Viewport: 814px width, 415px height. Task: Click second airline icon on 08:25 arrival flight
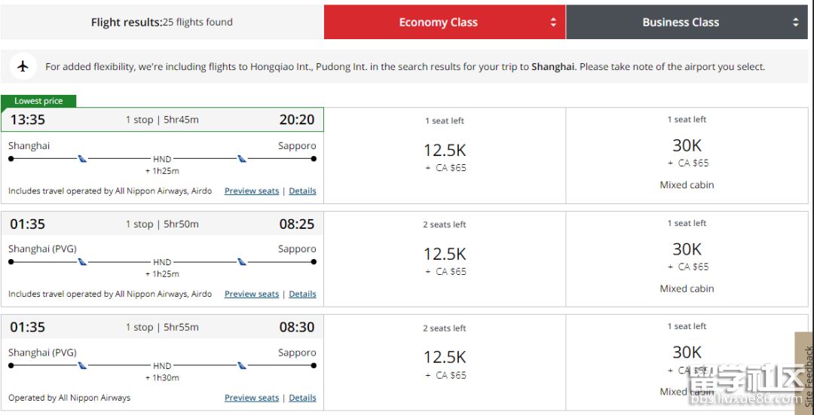pyautogui.click(x=242, y=262)
